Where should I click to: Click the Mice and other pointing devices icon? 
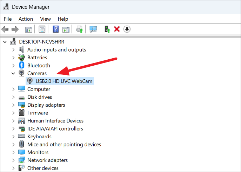point(21,144)
